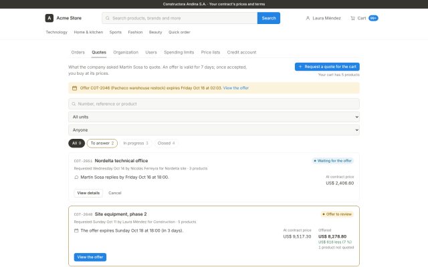Open the Price lists tab
428x267 pixels.
click(x=210, y=52)
